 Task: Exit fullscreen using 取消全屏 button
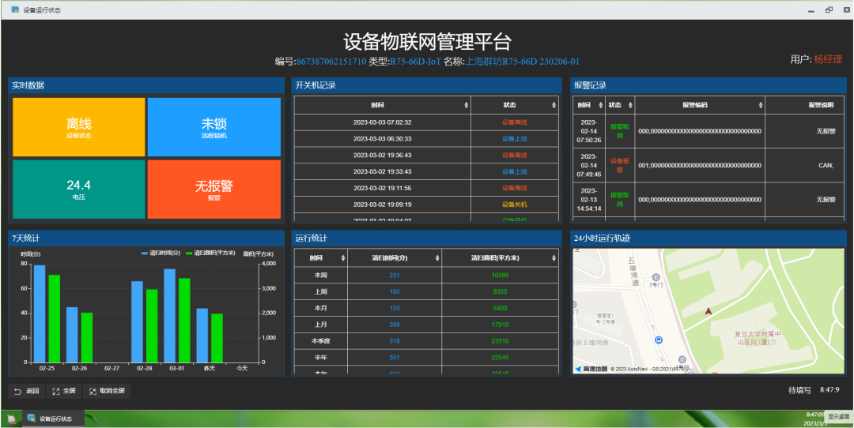[106, 391]
